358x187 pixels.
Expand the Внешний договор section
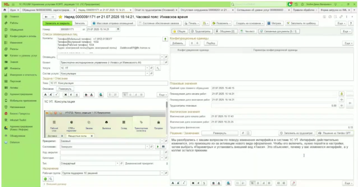tap(56, 184)
